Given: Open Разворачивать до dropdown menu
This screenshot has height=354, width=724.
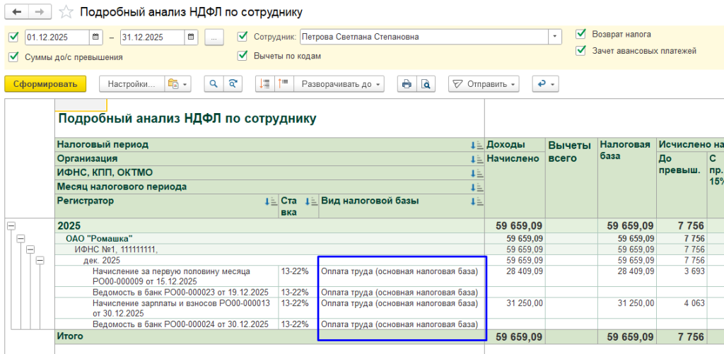Looking at the screenshot, I should 342,84.
